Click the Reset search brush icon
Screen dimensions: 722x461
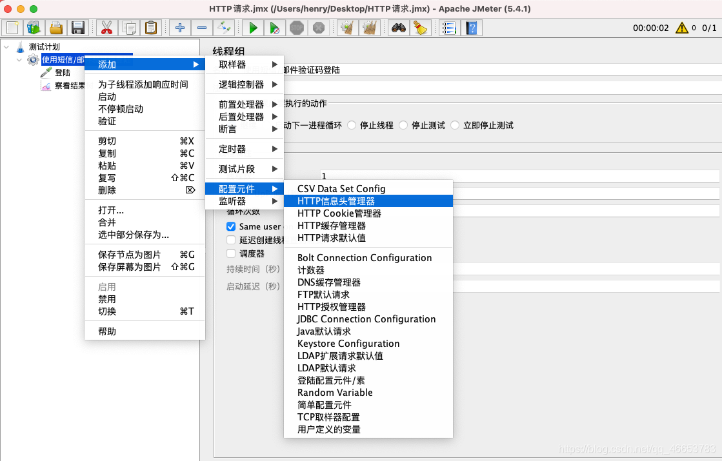pyautogui.click(x=421, y=28)
